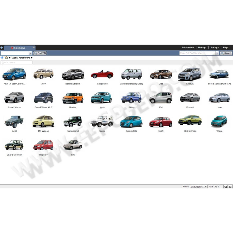
Task: Go to the home icon in breadcrumb
Action: pos(6,58)
